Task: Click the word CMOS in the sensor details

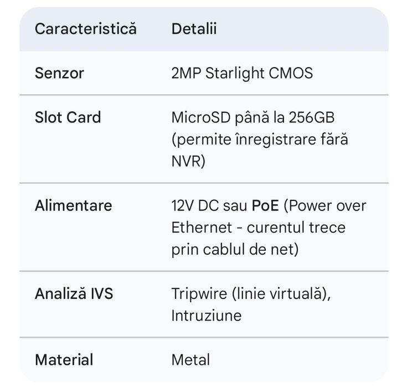Action: coord(292,73)
